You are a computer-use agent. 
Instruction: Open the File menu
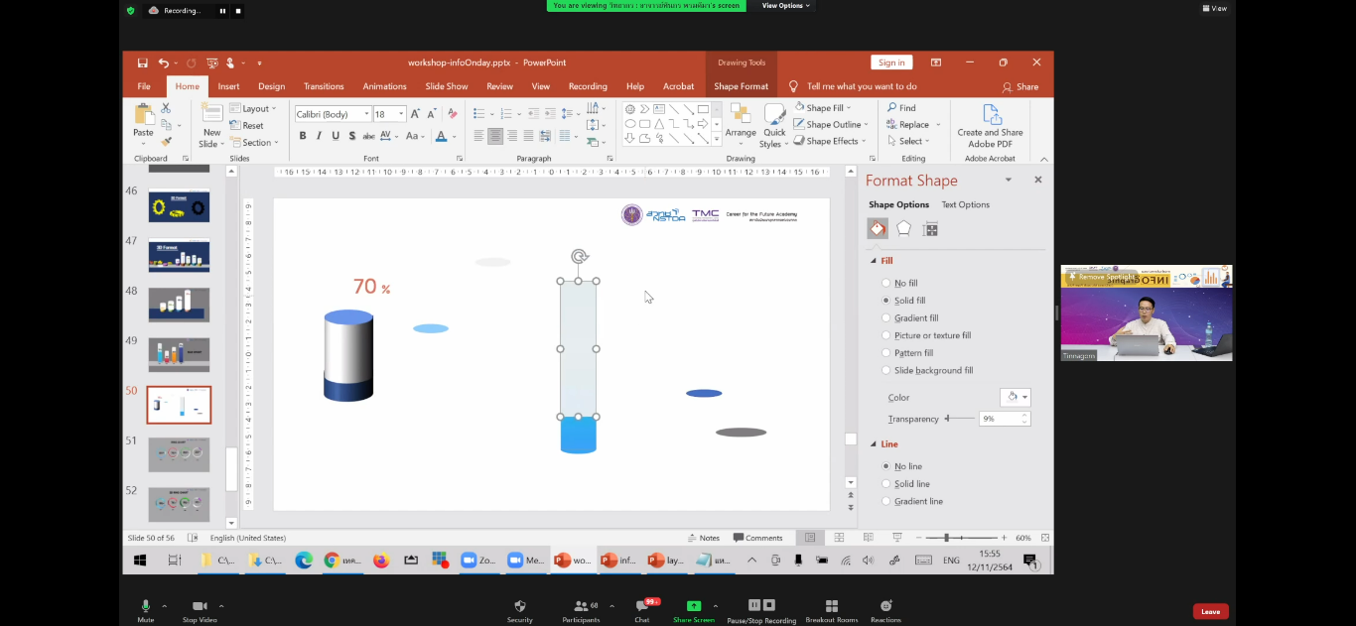click(x=144, y=86)
